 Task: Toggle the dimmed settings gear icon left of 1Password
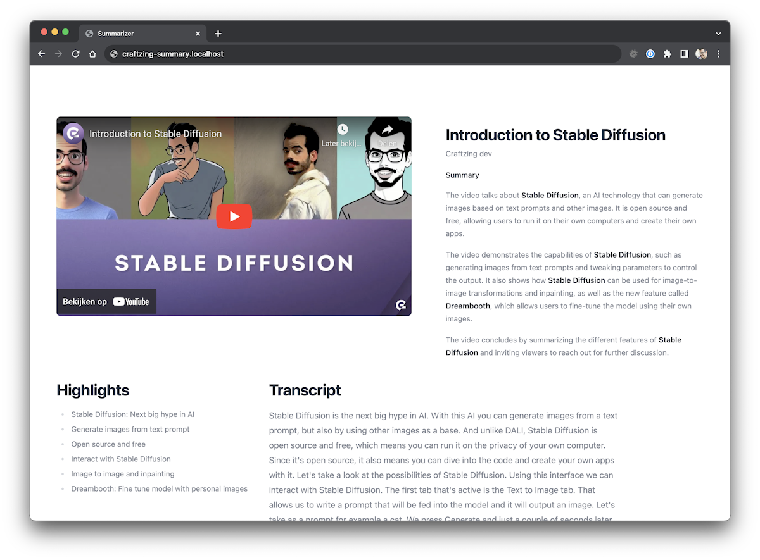click(x=633, y=54)
